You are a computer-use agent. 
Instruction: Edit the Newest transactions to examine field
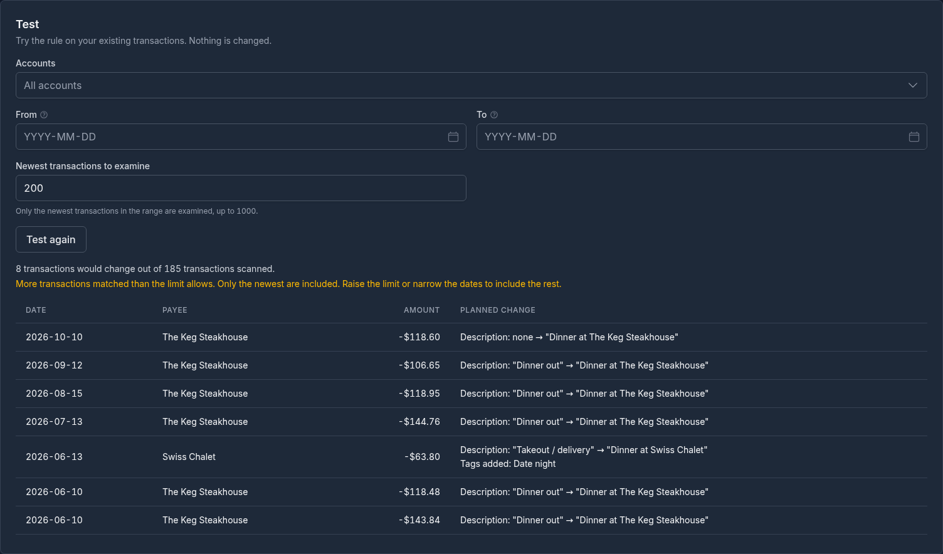(241, 188)
